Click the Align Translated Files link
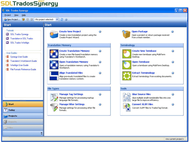189x144 pixels. click(71, 73)
